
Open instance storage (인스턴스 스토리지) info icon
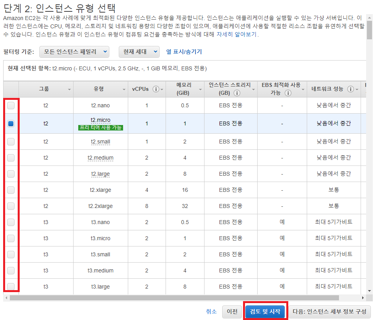(237, 93)
